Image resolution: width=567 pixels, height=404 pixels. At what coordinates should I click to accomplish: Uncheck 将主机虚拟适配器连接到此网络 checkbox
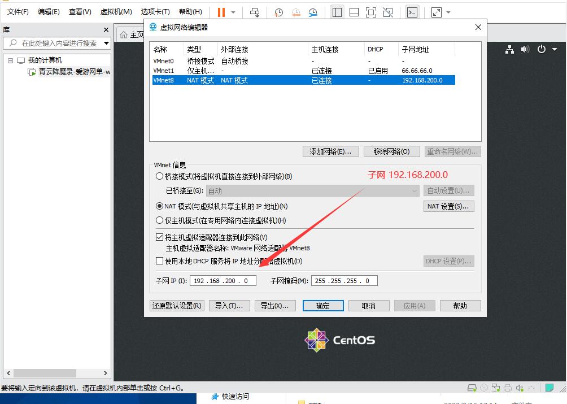click(x=159, y=237)
